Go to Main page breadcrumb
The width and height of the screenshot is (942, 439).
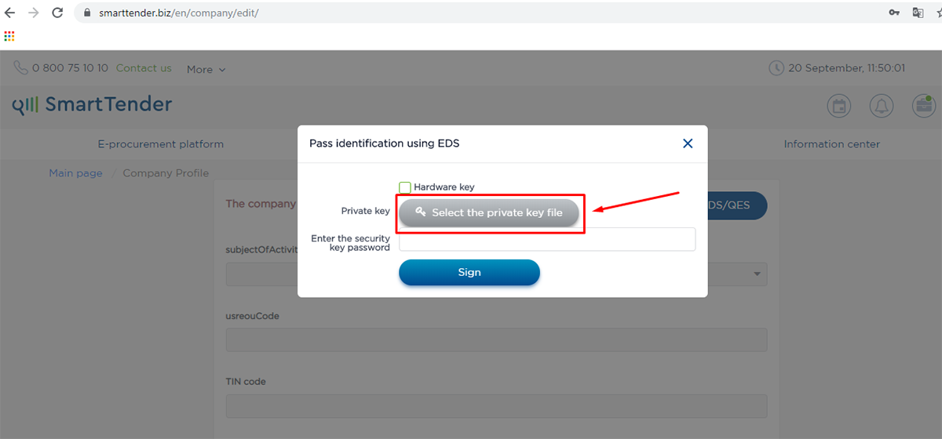pyautogui.click(x=75, y=173)
